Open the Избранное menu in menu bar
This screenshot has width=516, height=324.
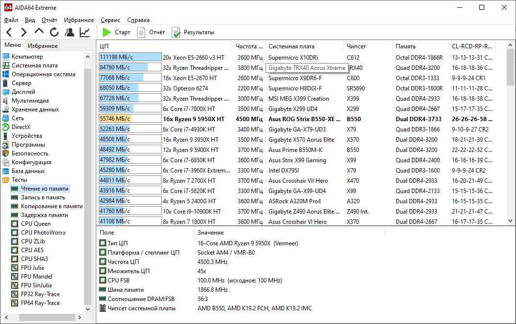tap(79, 20)
